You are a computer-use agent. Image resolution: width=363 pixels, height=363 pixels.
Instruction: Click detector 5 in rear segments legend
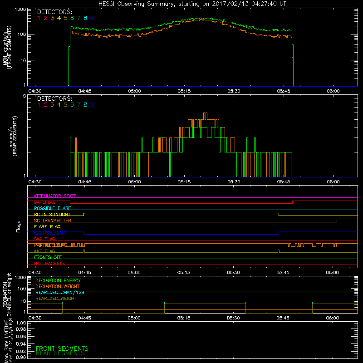click(x=65, y=105)
